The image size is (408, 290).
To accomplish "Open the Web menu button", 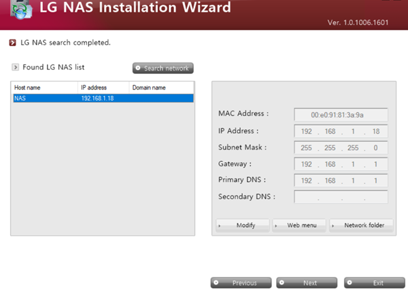I will tap(299, 225).
